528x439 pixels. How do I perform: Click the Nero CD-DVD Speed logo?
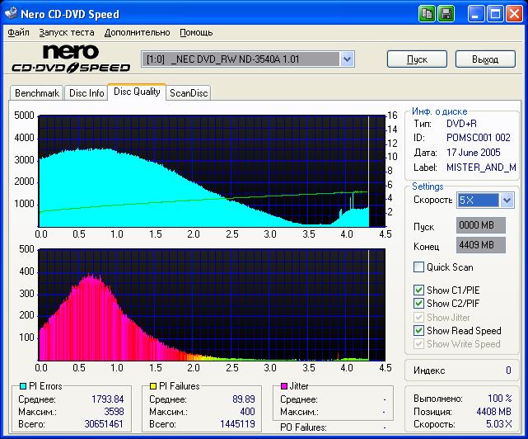pyautogui.click(x=71, y=59)
